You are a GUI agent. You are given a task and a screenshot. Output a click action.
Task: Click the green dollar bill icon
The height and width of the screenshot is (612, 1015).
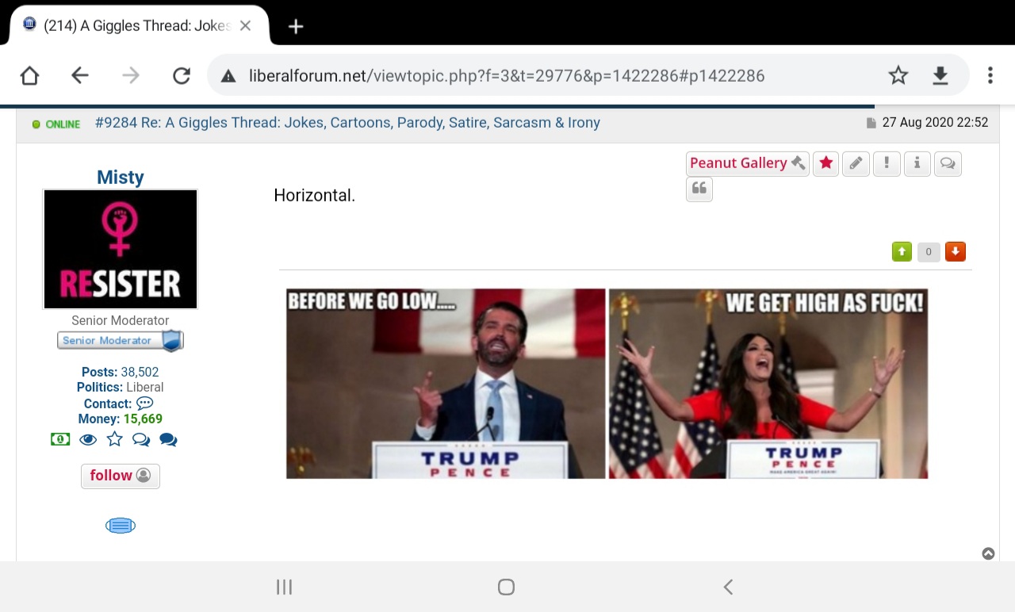coord(60,439)
